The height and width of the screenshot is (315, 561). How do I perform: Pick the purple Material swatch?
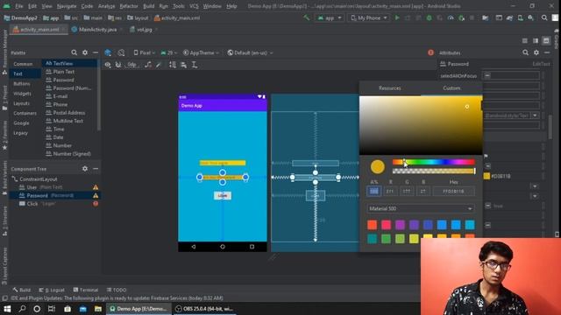(x=400, y=225)
